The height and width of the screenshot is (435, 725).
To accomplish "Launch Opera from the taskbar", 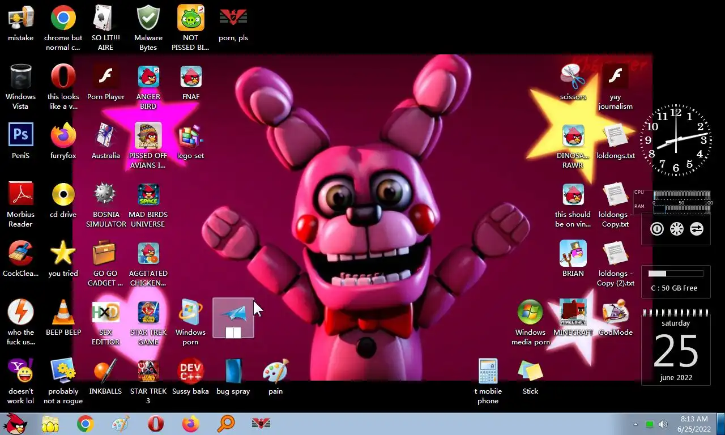I will [x=156, y=424].
